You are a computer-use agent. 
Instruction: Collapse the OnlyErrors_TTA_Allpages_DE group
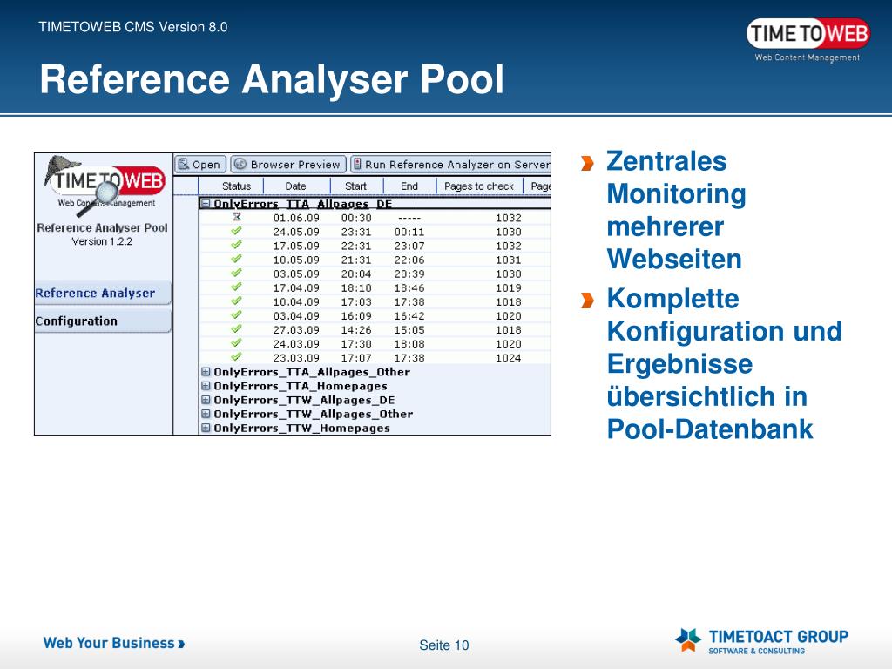[206, 204]
